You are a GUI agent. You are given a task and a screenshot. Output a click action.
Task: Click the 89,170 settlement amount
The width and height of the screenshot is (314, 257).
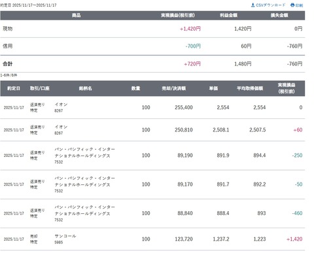[185, 184]
